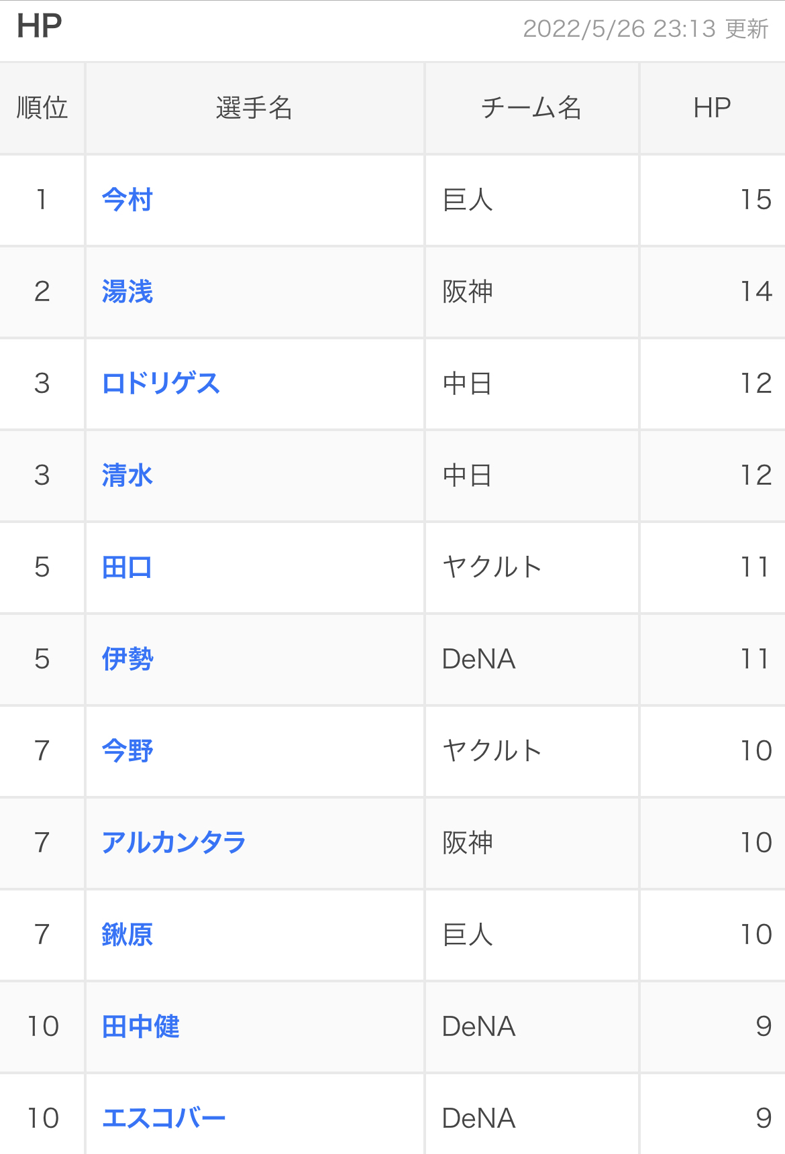Click the 田中健 link
The width and height of the screenshot is (785, 1154).
pos(141,1027)
